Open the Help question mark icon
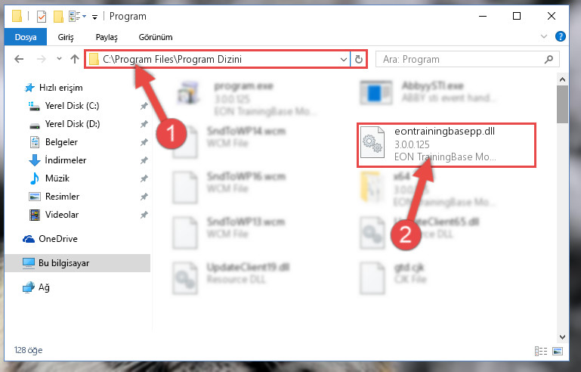Image resolution: width=581 pixels, height=372 pixels. click(x=561, y=36)
